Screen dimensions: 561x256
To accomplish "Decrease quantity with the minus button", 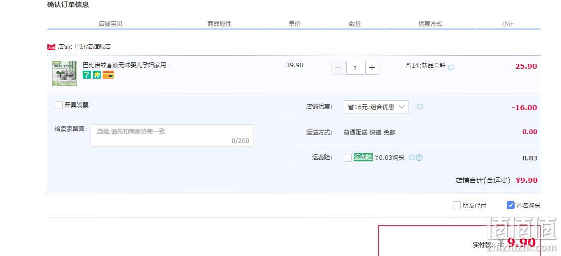I will pos(338,68).
